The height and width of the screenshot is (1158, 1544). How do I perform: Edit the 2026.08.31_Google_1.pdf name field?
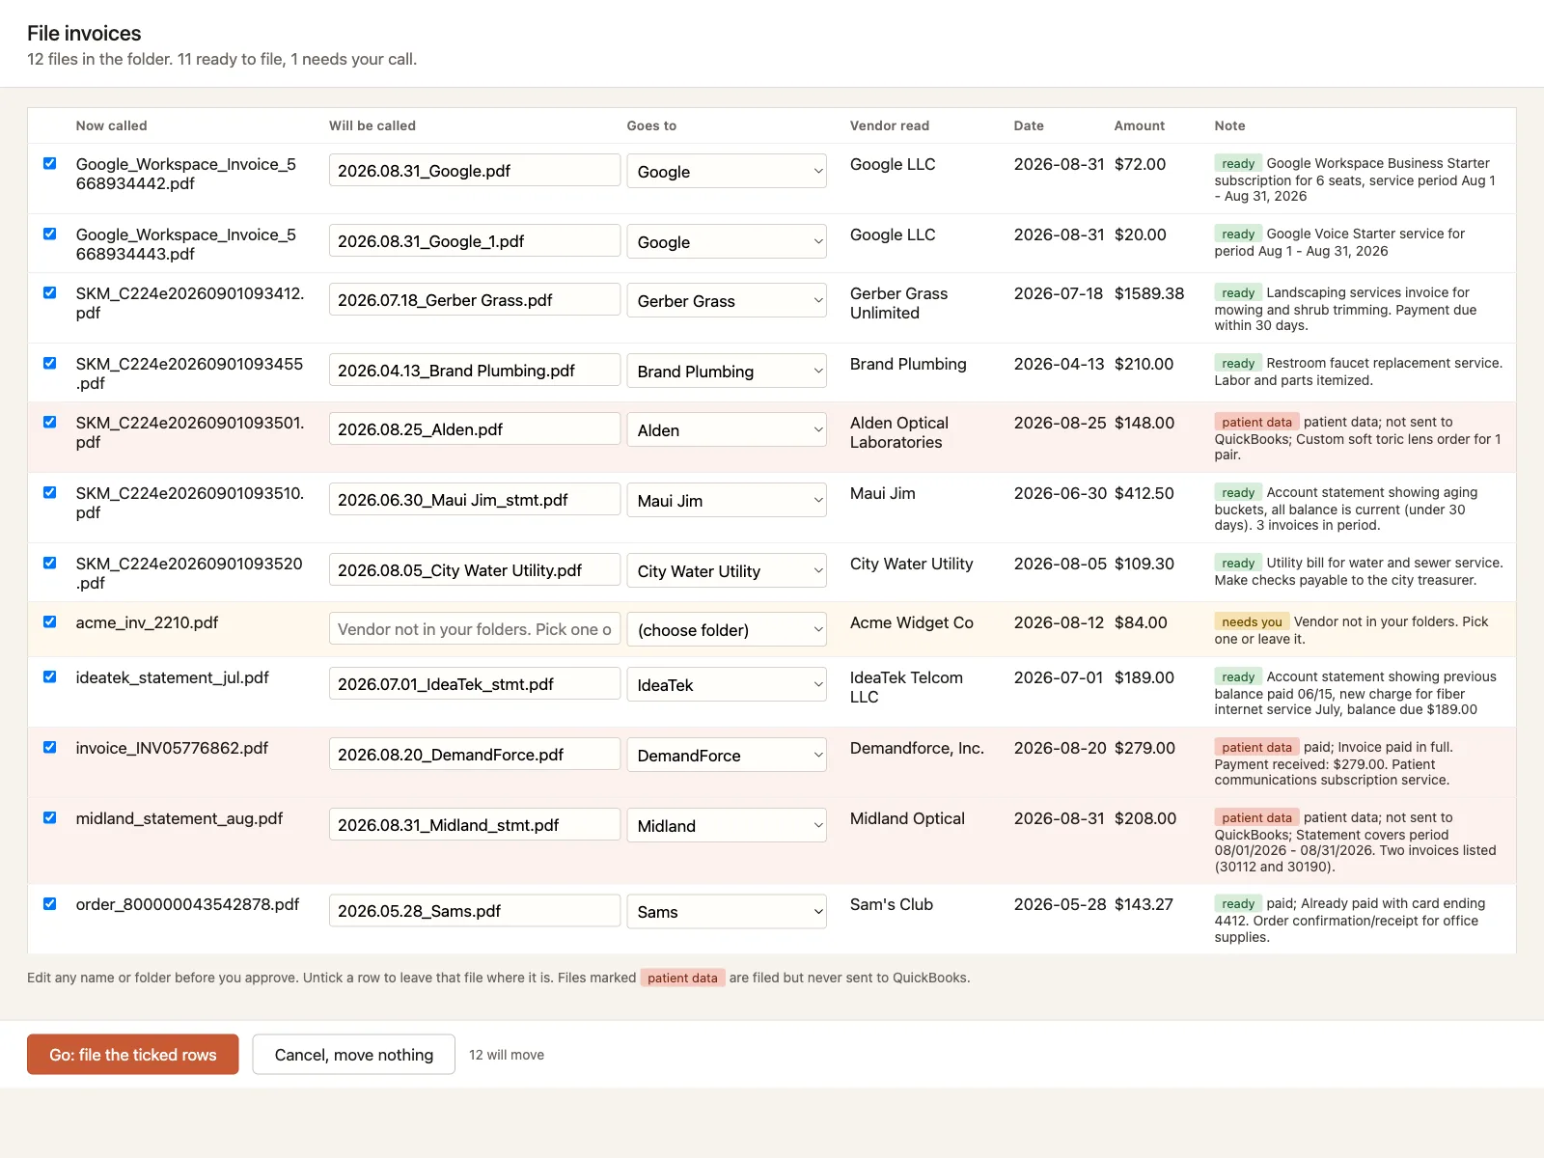click(475, 240)
